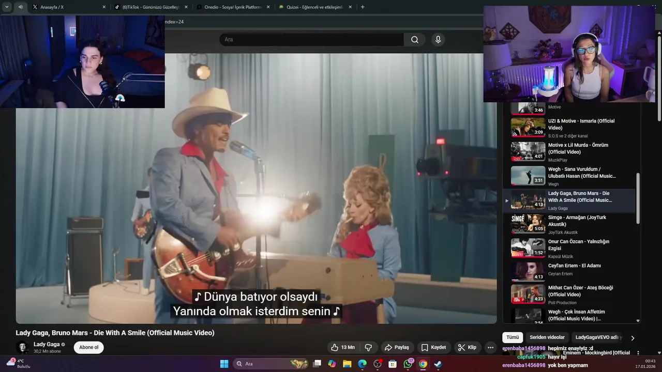
Task: Launch Copilot from the taskbar
Action: point(332,364)
